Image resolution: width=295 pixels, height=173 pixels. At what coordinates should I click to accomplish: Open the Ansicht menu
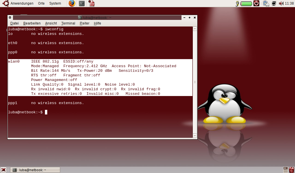pos(51,23)
